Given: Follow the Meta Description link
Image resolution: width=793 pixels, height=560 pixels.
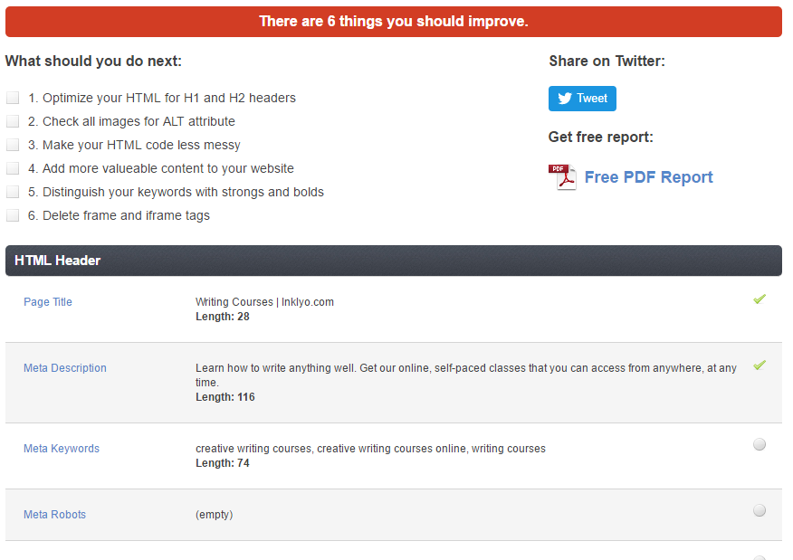Looking at the screenshot, I should click(x=65, y=368).
